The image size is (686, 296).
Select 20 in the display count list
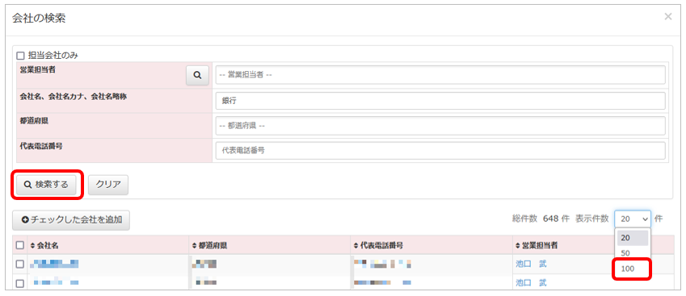pos(633,238)
